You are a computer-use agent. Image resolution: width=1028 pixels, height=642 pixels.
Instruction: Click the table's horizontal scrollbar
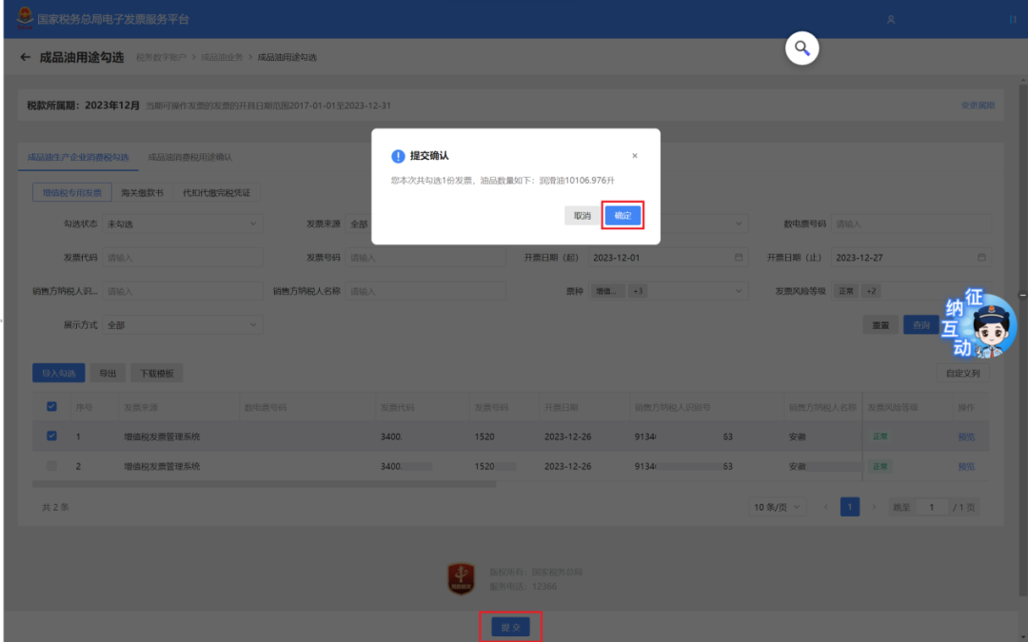pyautogui.click(x=265, y=485)
